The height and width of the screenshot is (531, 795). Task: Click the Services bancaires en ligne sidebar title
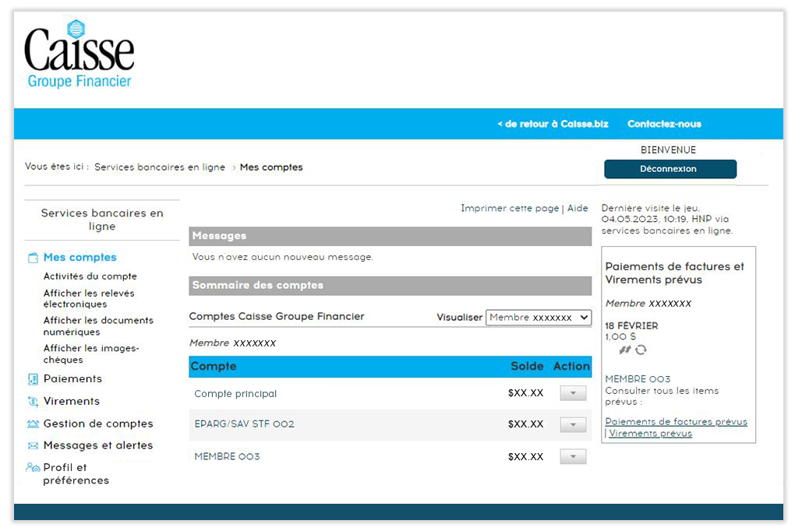pyautogui.click(x=102, y=220)
